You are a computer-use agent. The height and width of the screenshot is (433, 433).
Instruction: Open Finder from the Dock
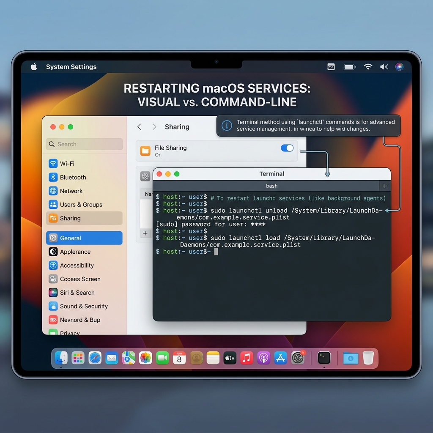(61, 358)
